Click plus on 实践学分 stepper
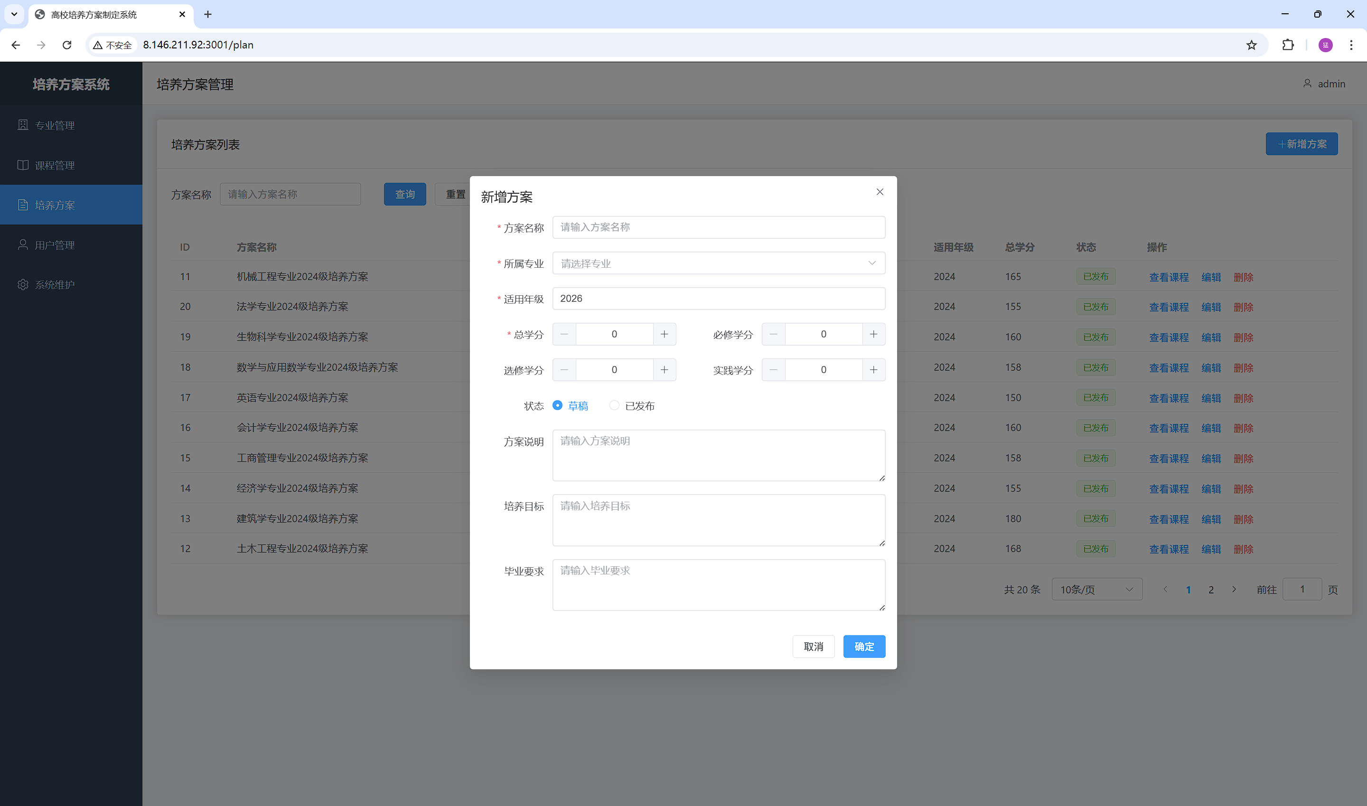The image size is (1367, 806). coord(873,370)
